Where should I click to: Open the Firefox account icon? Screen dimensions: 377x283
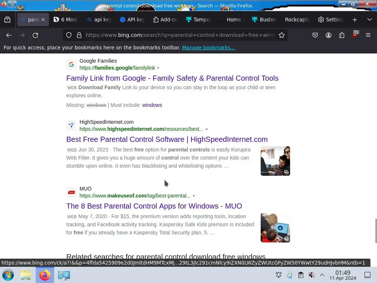[328, 35]
